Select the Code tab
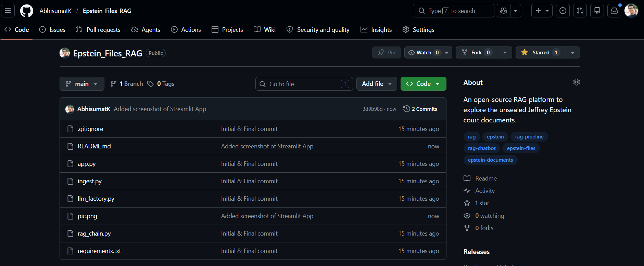Image resolution: width=644 pixels, height=266 pixels. pos(17,30)
